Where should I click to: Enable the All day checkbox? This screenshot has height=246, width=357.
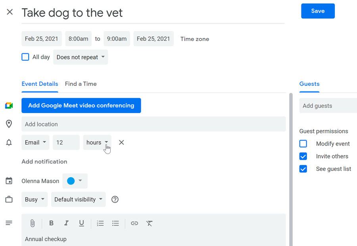tap(25, 57)
